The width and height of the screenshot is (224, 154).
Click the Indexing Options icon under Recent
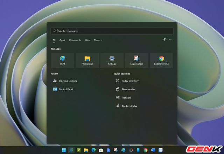[x=55, y=81]
